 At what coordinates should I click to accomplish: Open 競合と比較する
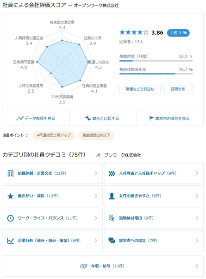click(103, 118)
